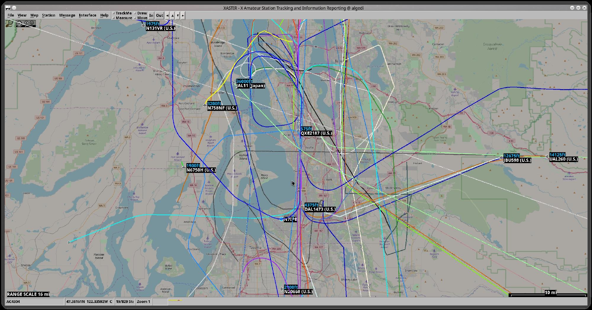This screenshot has width=592, height=310.
Task: Open the File menu
Action: tap(11, 15)
